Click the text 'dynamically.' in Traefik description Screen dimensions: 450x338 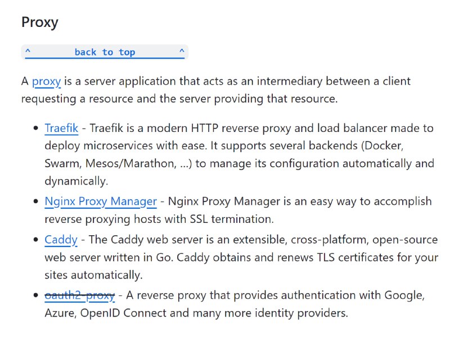(76, 181)
